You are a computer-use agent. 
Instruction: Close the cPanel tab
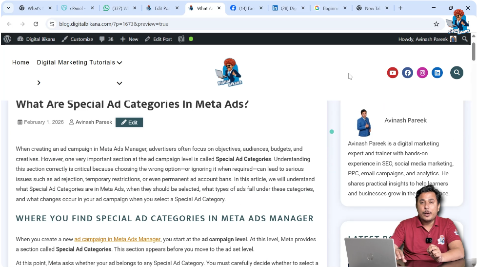coord(93,8)
